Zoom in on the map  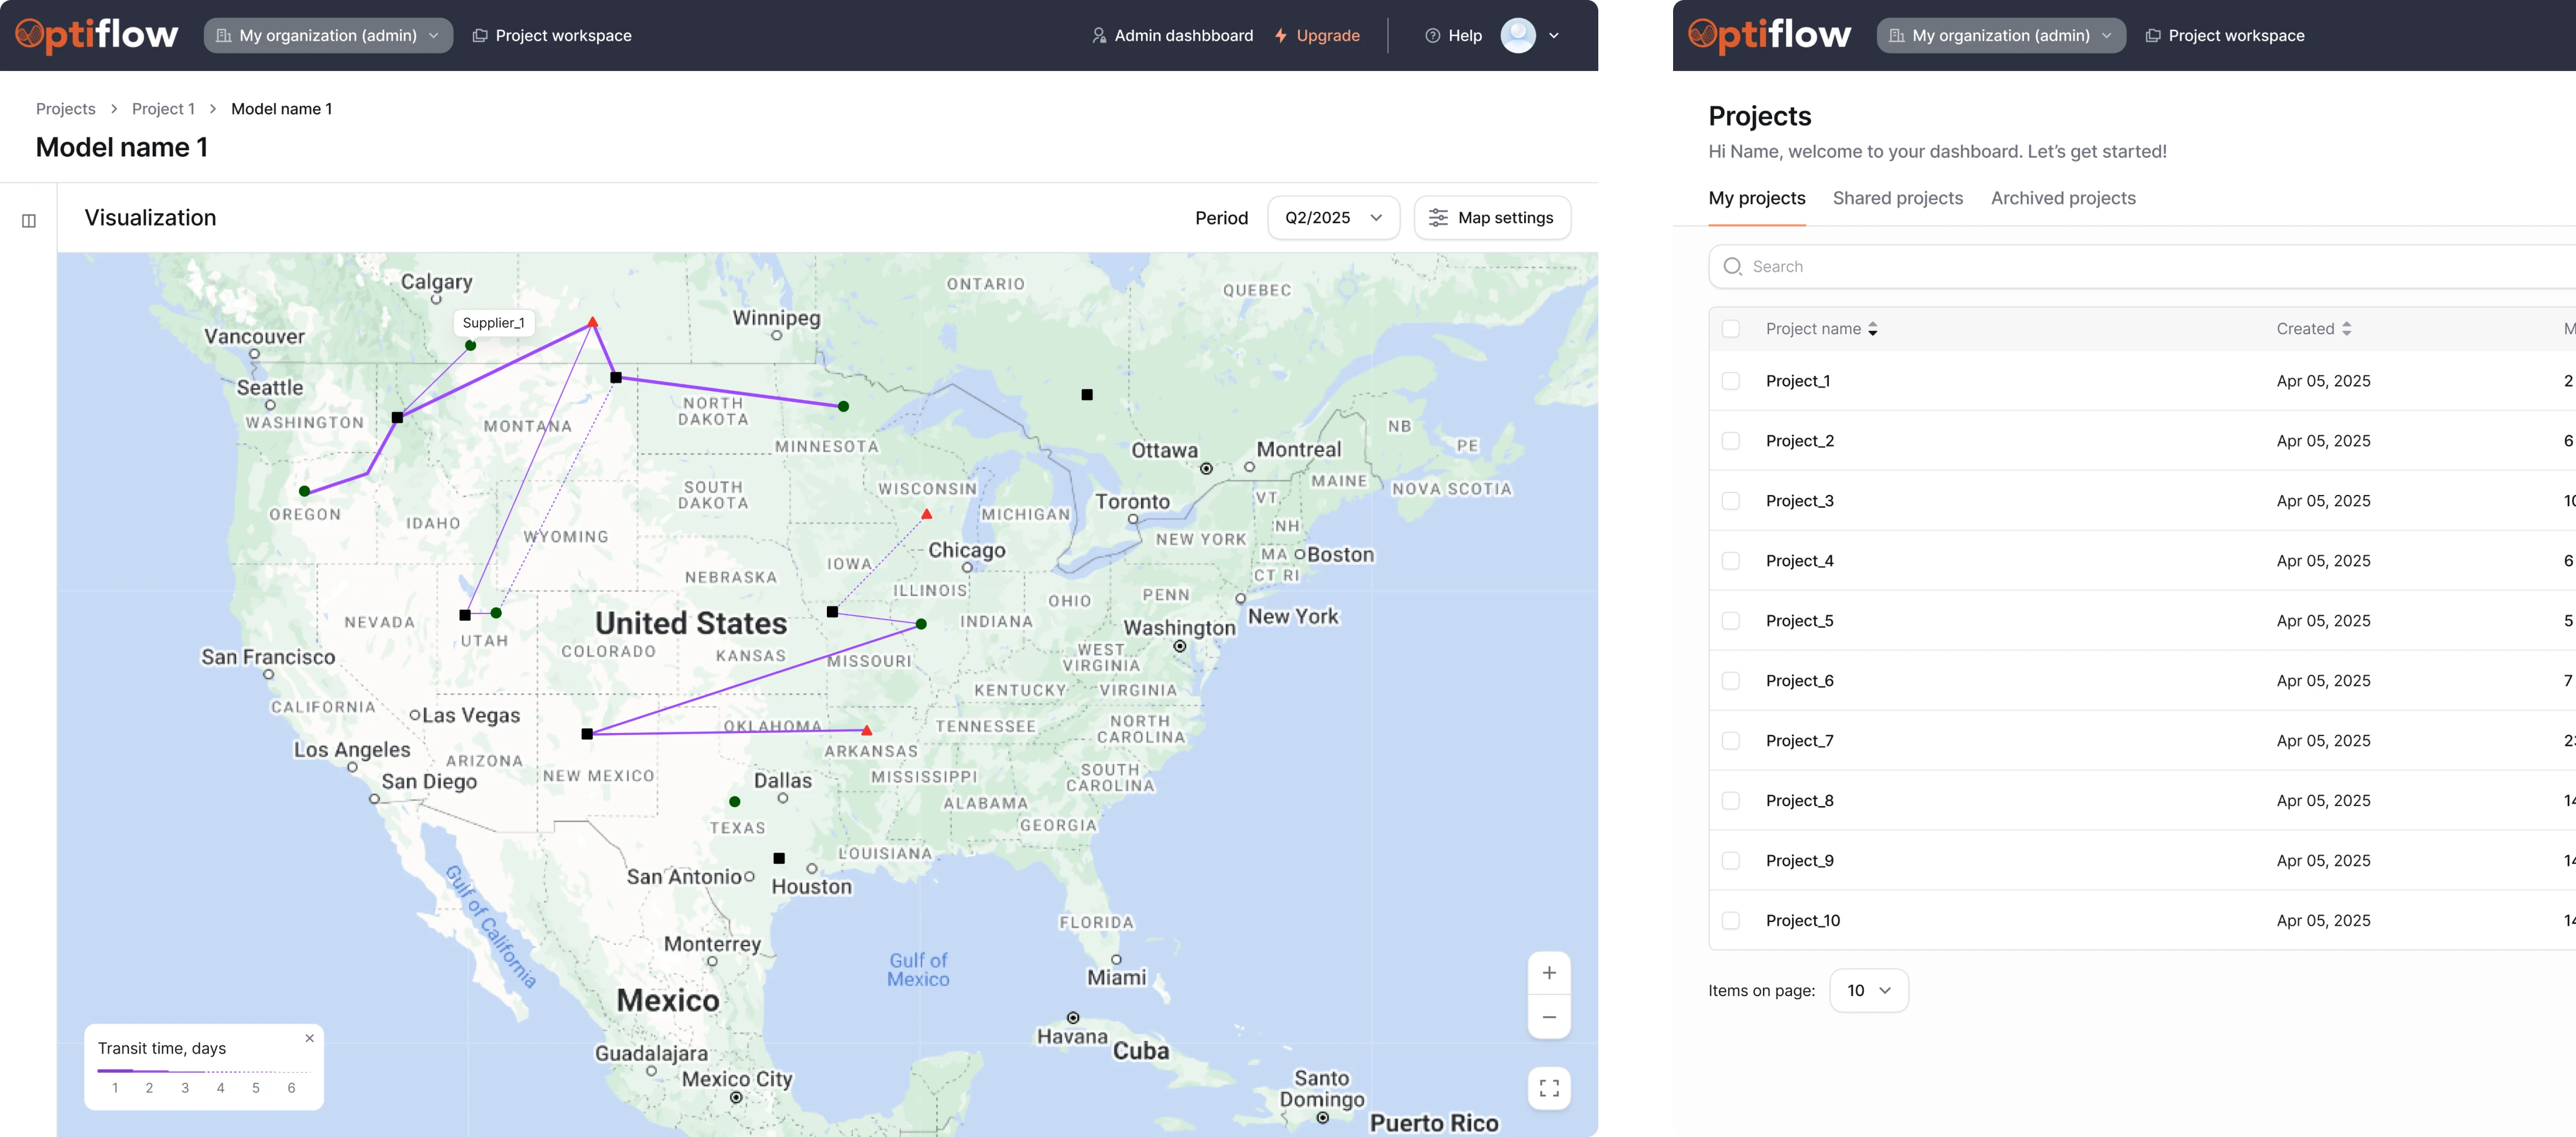(x=1548, y=973)
